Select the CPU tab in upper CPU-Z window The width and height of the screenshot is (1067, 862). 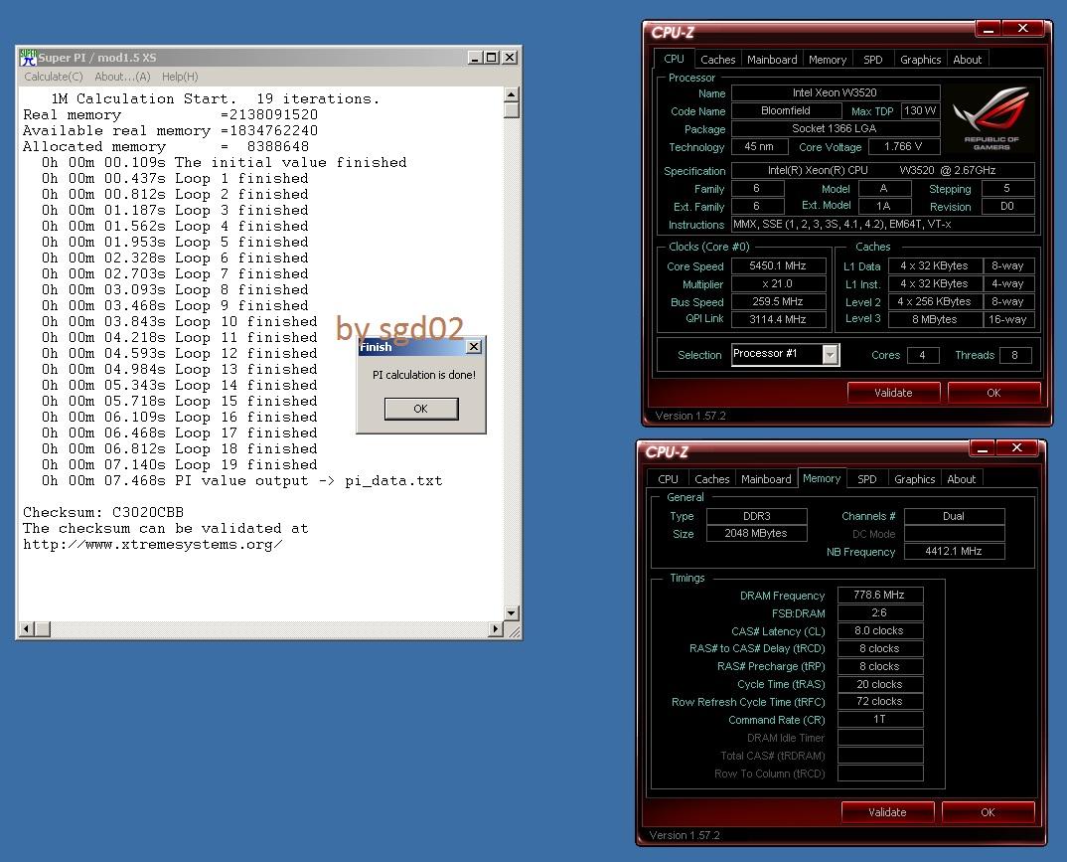click(x=674, y=59)
